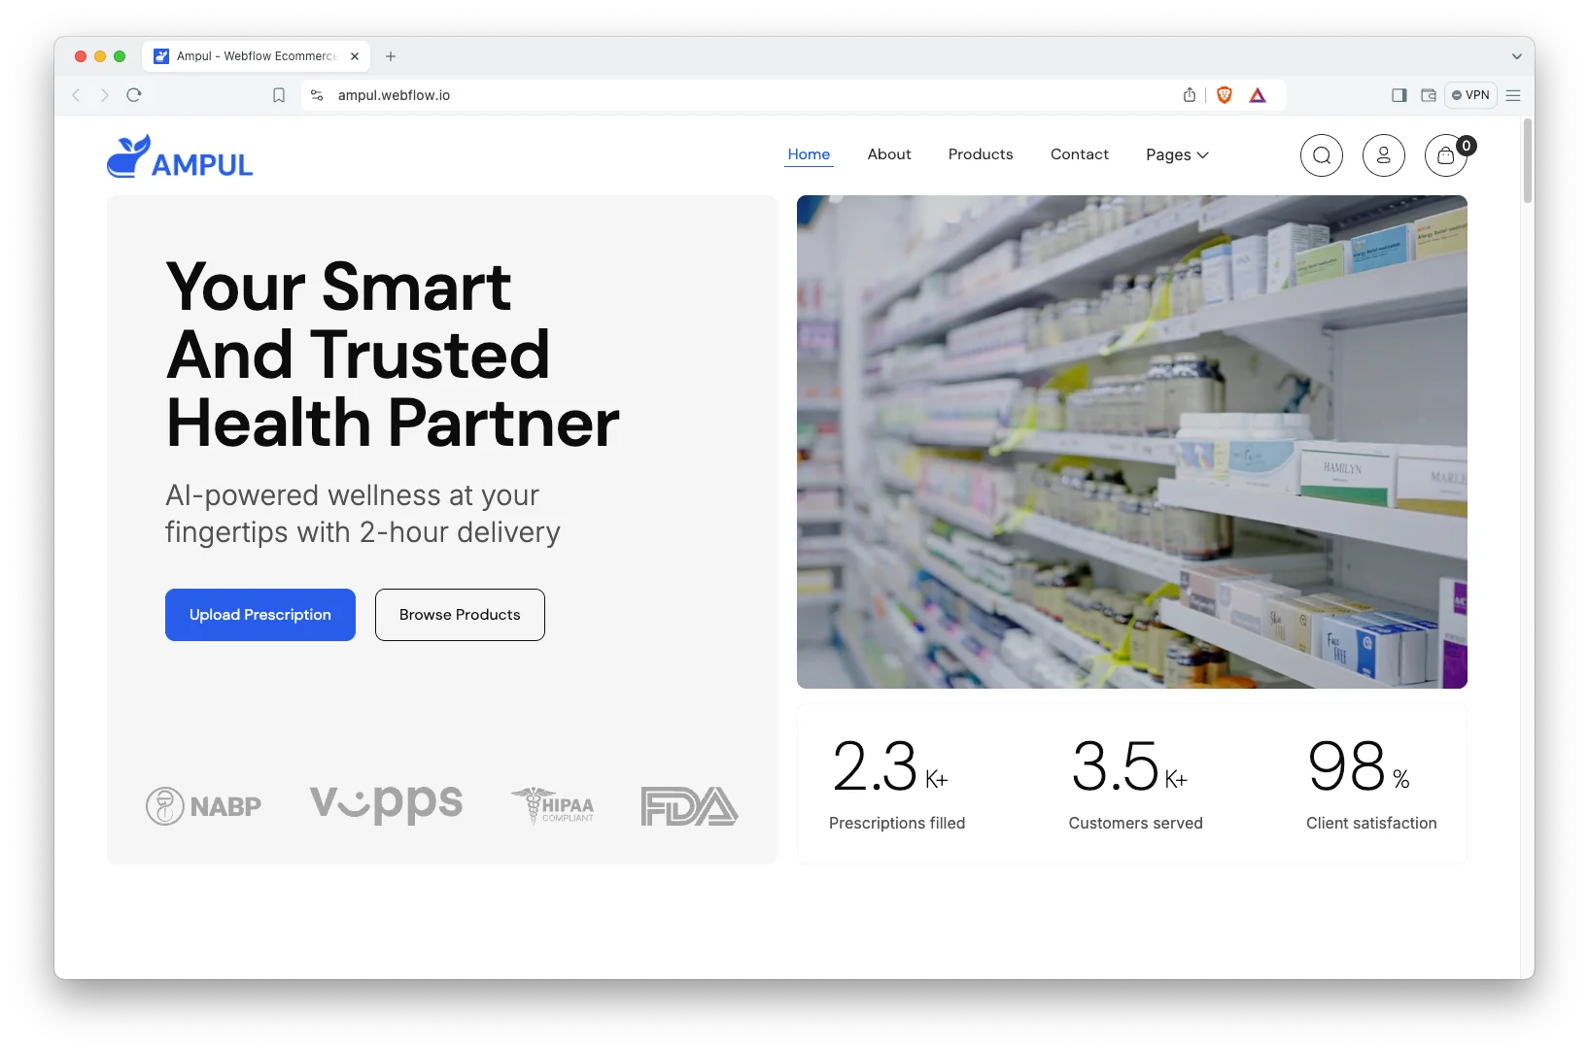Image resolution: width=1589 pixels, height=1051 pixels.
Task: Open the site search icon
Action: point(1321,155)
